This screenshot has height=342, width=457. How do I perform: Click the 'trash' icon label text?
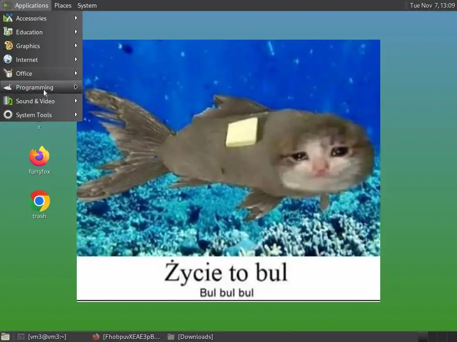(x=39, y=216)
